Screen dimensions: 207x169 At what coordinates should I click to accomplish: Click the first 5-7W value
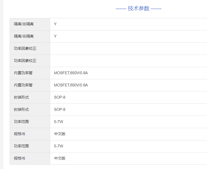tap(59, 122)
